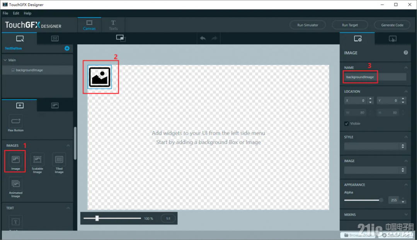Undo the last action
417x240 pixels.
(x=203, y=38)
